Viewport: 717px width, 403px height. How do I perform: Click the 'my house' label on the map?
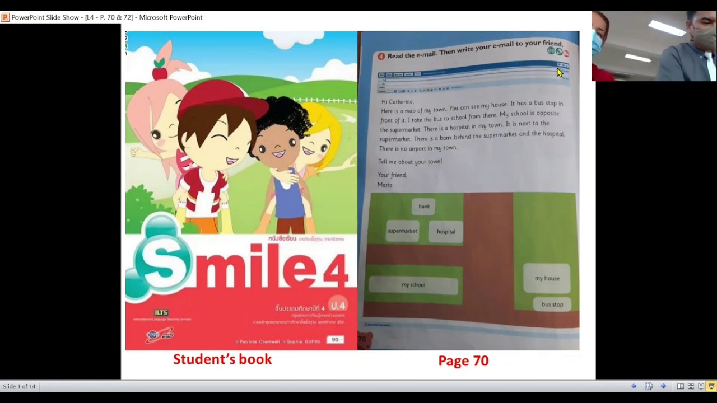click(547, 278)
